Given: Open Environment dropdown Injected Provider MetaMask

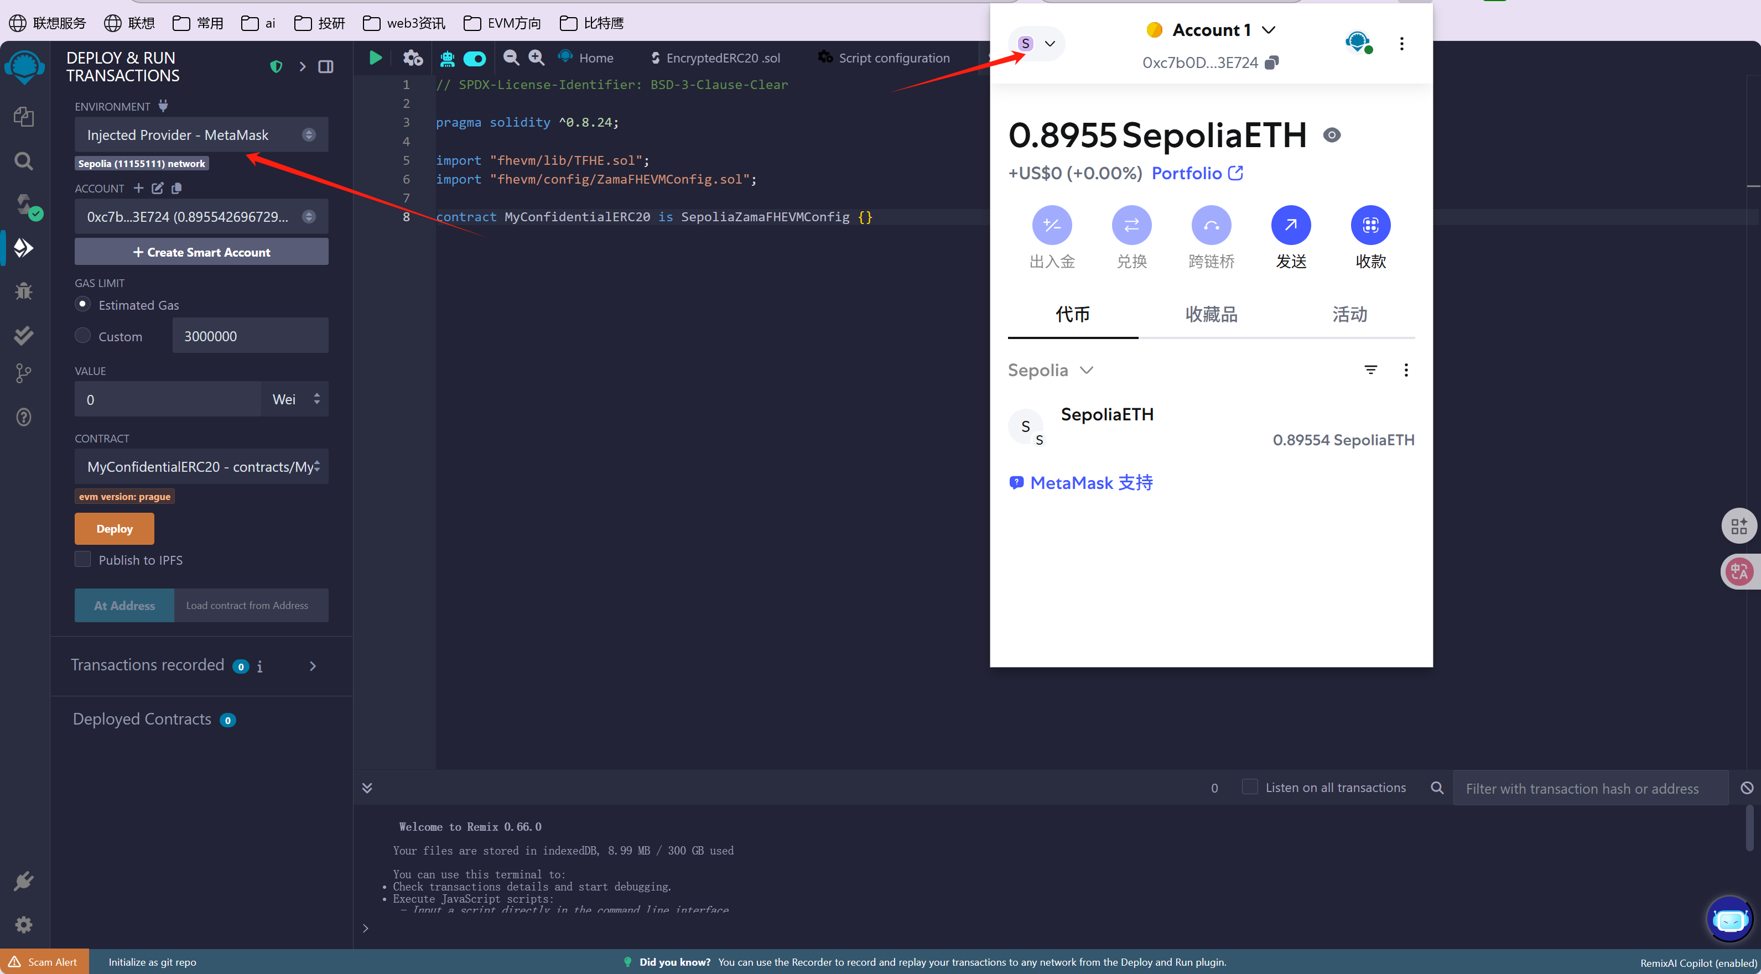Looking at the screenshot, I should click(x=201, y=134).
